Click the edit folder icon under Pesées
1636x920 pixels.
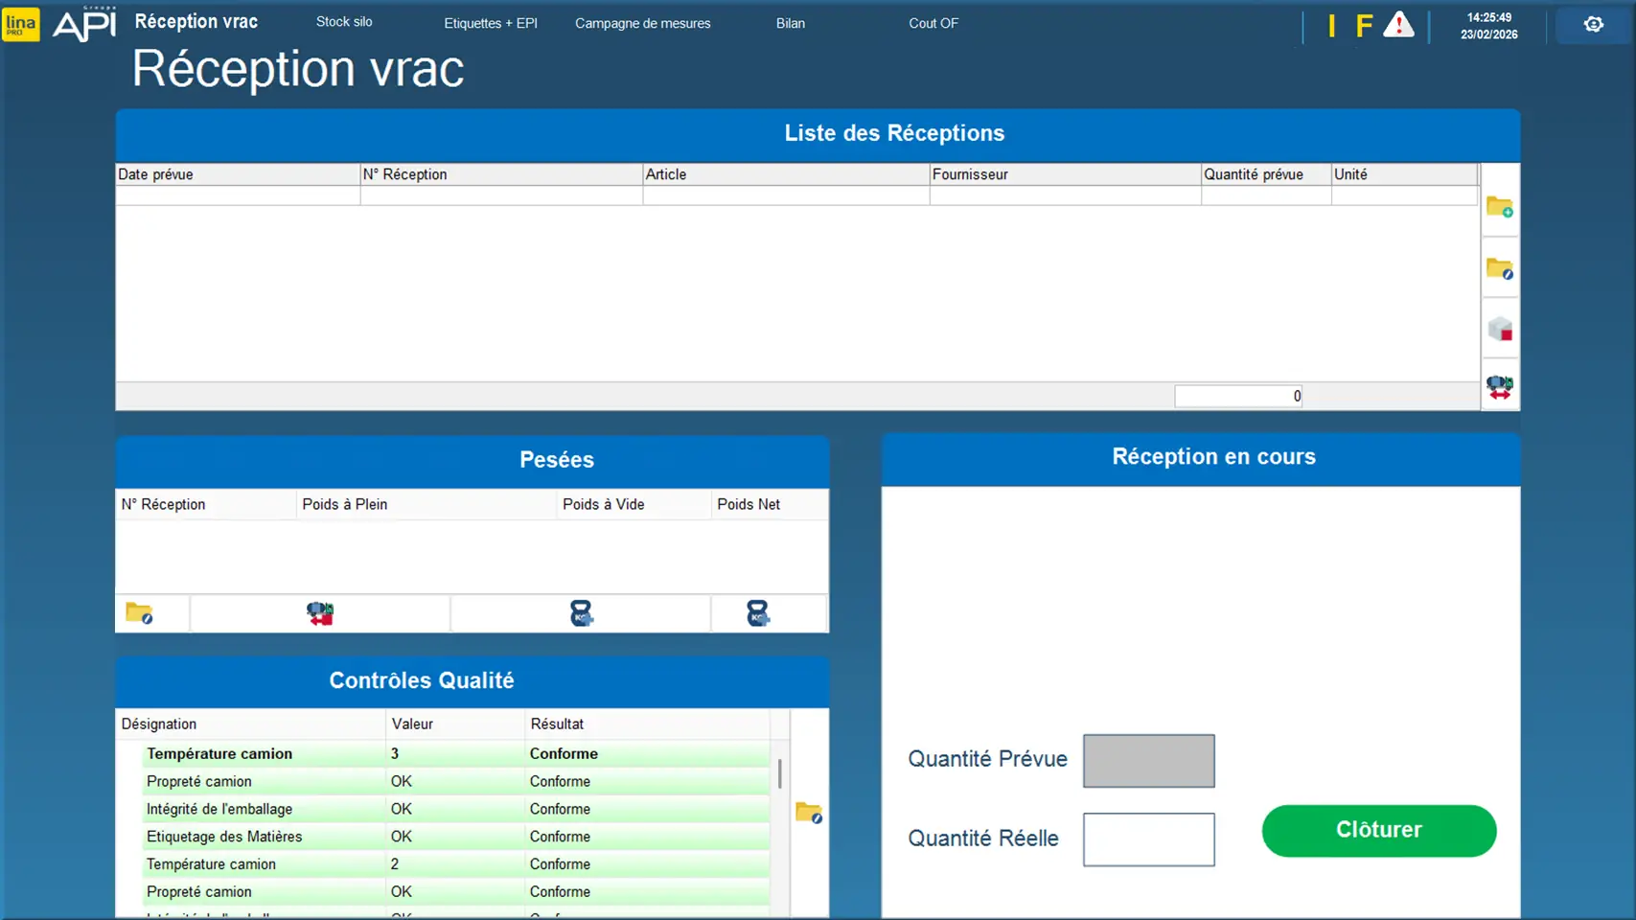(139, 613)
